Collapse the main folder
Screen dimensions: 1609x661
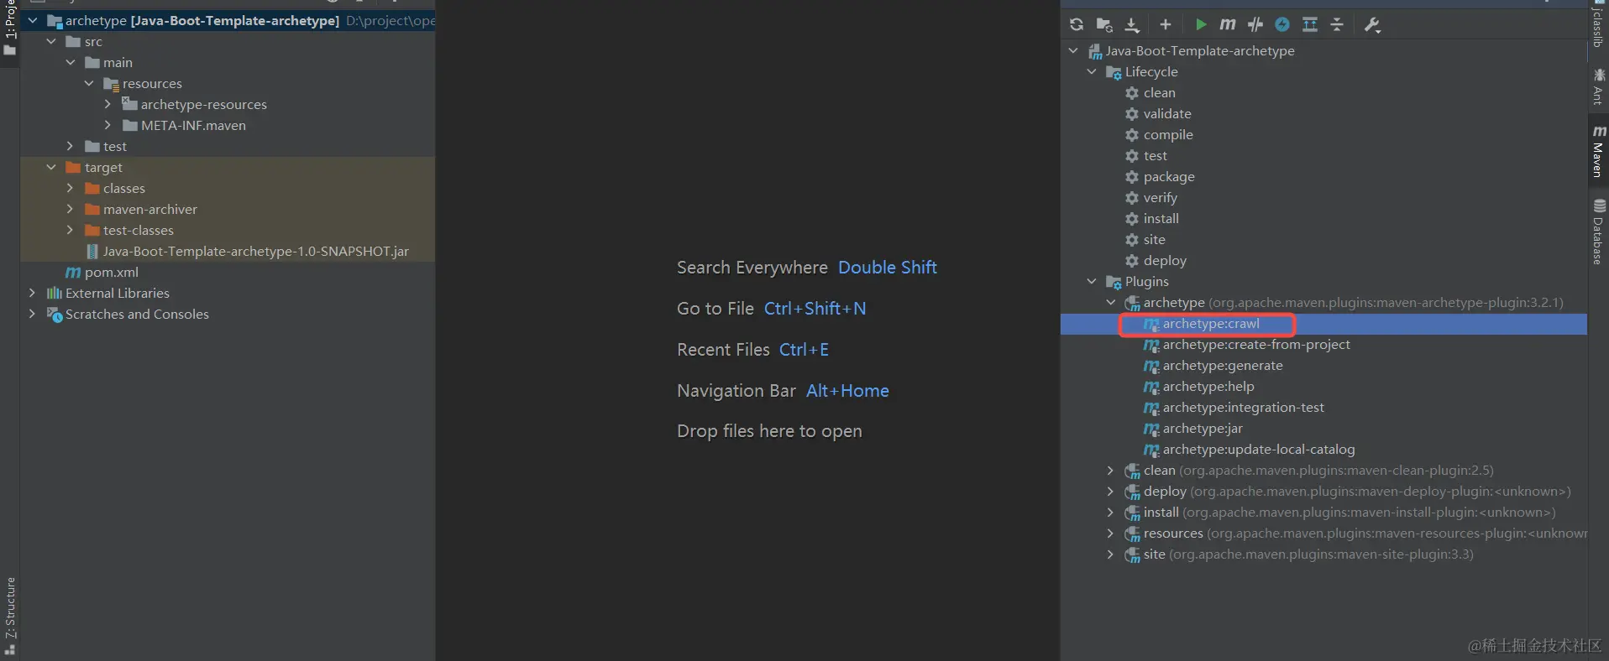coord(70,62)
